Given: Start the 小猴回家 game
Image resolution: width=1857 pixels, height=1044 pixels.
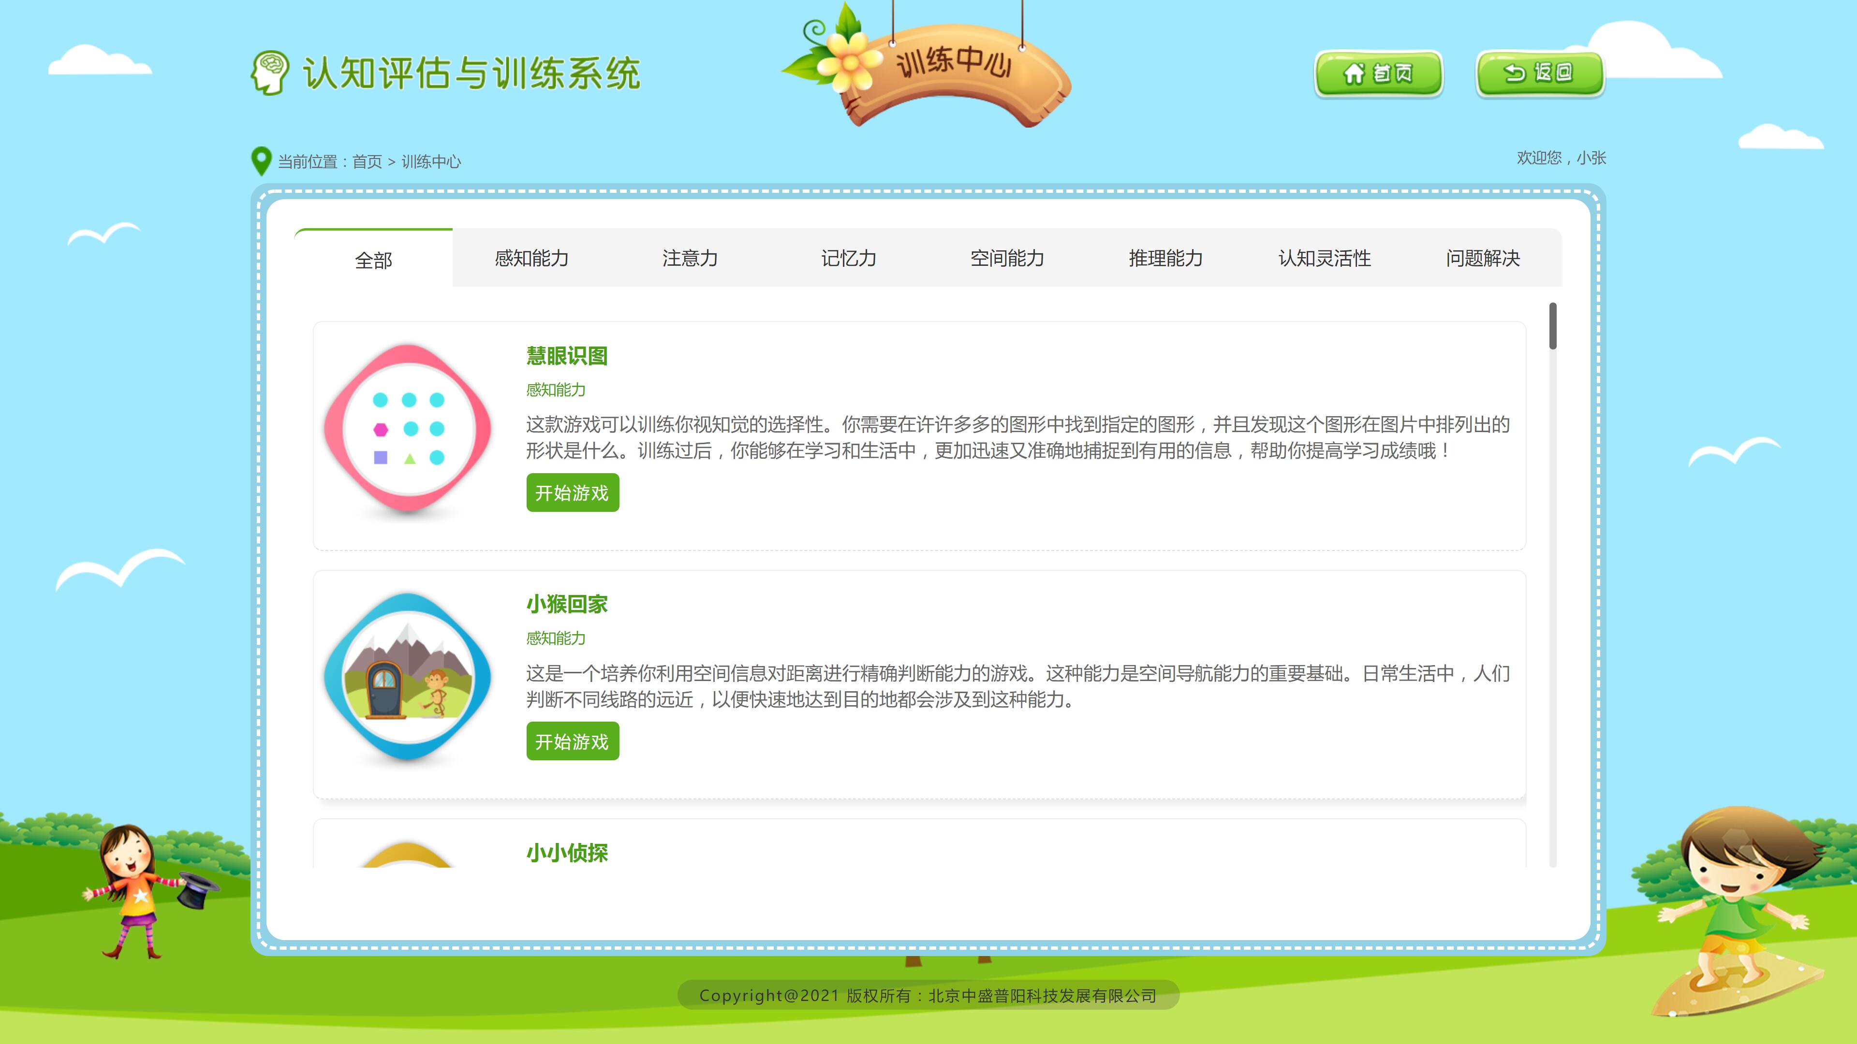Looking at the screenshot, I should [573, 741].
